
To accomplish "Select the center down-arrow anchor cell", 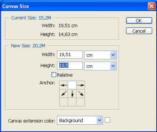I will [72, 93].
